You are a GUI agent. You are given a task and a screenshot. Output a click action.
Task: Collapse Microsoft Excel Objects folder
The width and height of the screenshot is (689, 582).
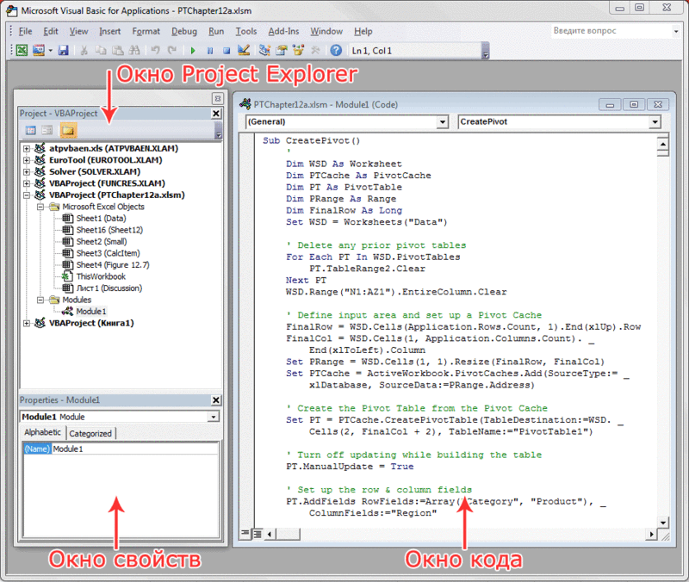point(40,207)
